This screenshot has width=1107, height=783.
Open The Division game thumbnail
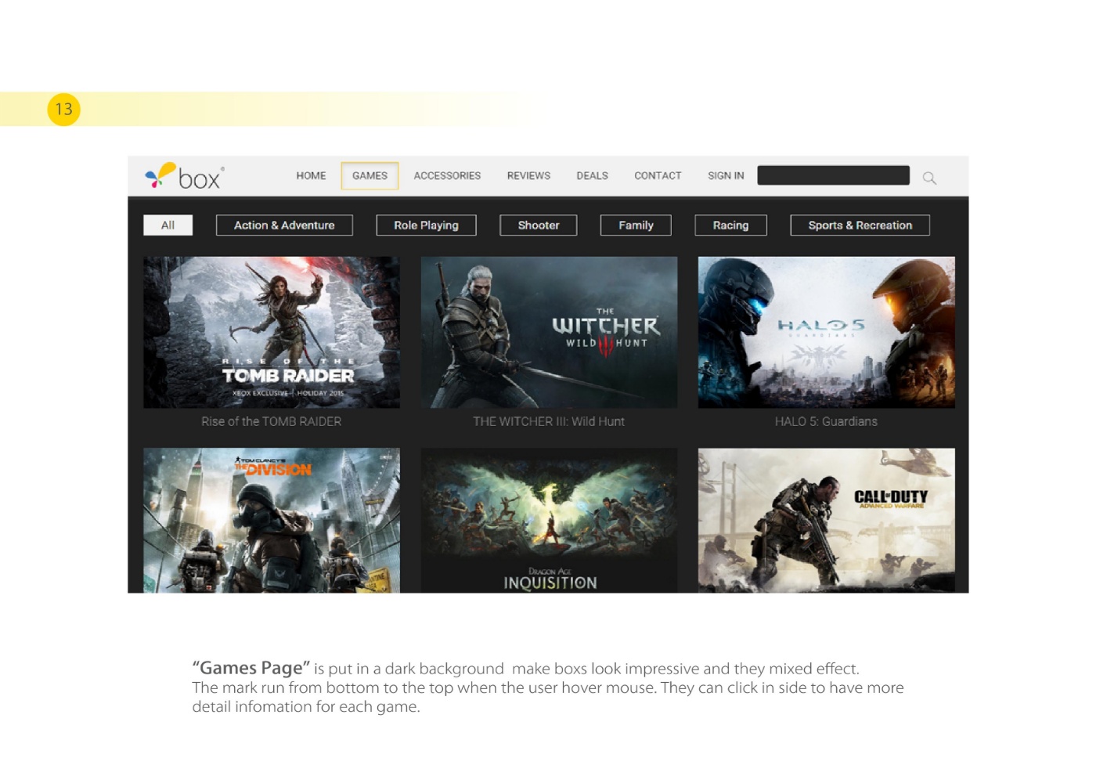pos(272,521)
